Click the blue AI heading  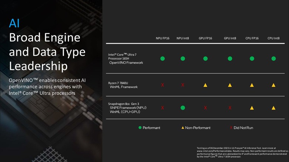14,23
